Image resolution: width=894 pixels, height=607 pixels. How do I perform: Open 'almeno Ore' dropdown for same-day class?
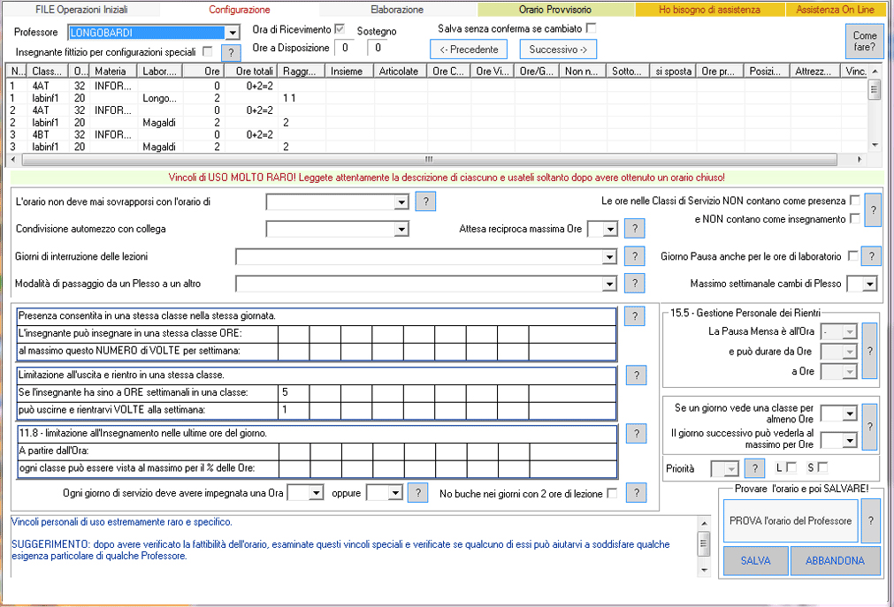[x=850, y=414]
